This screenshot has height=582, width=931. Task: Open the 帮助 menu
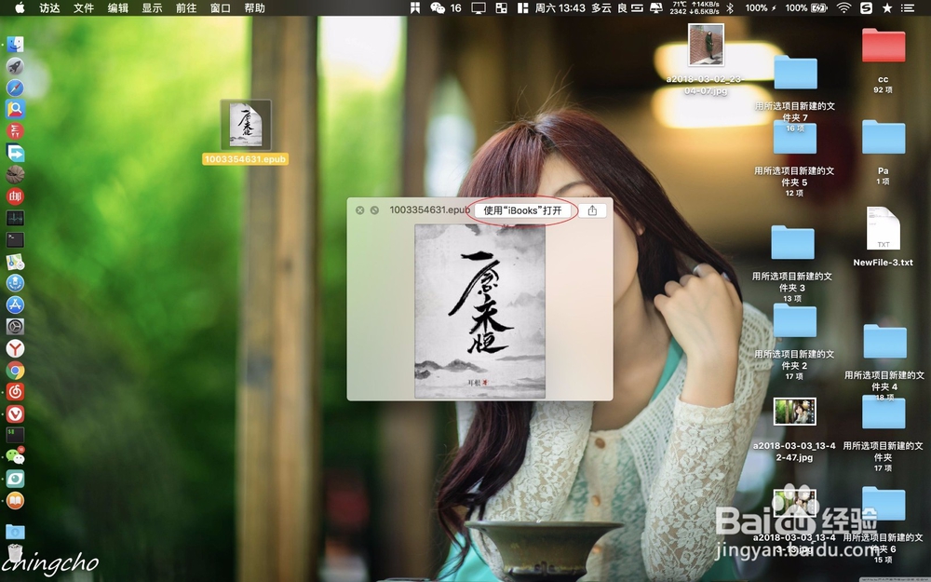coord(253,8)
